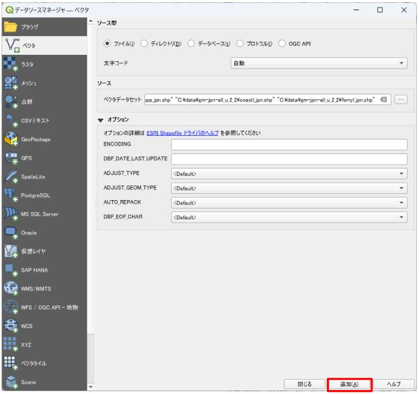The image size is (419, 394).
Task: Open the Point Cloud (点群) icon
Action: [11, 102]
